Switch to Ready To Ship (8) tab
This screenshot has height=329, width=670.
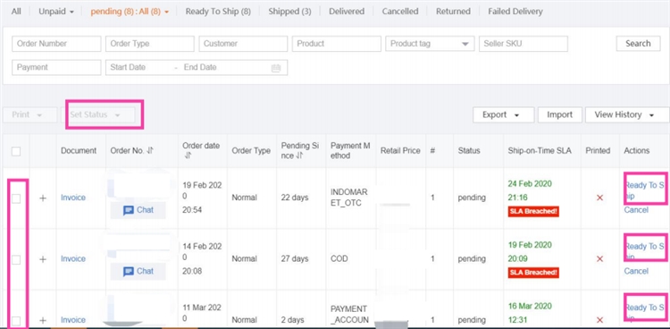tap(218, 12)
